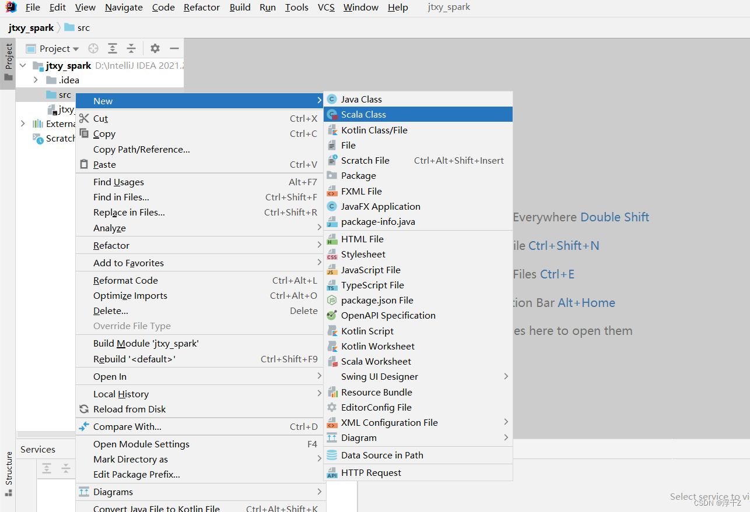
Task: Click the Stylesheet CSS icon
Action: [x=332, y=254]
